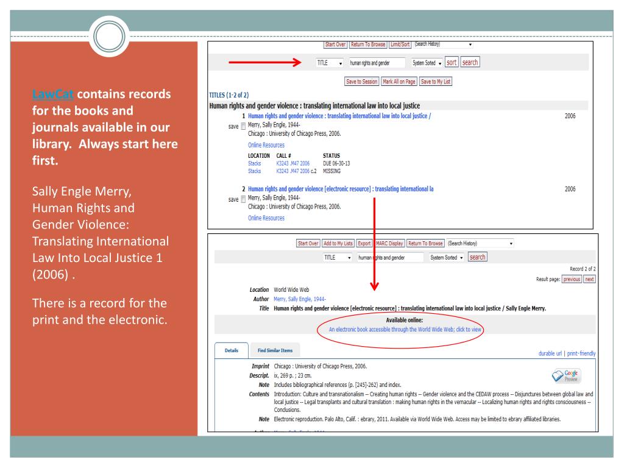Click Start Over in upper catalog window
The image size is (624, 468).
click(335, 44)
